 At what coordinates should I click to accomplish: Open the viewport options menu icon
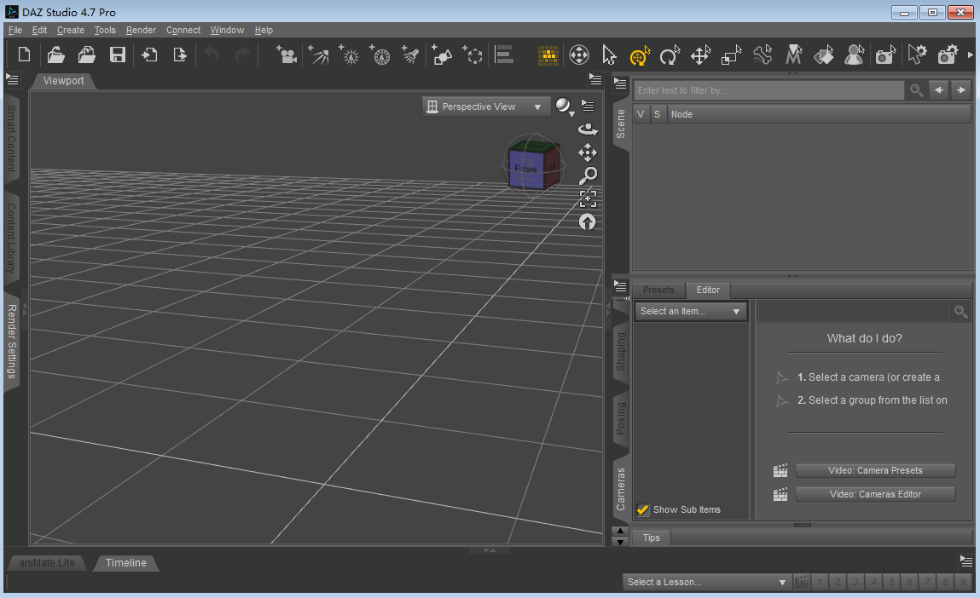pos(589,106)
